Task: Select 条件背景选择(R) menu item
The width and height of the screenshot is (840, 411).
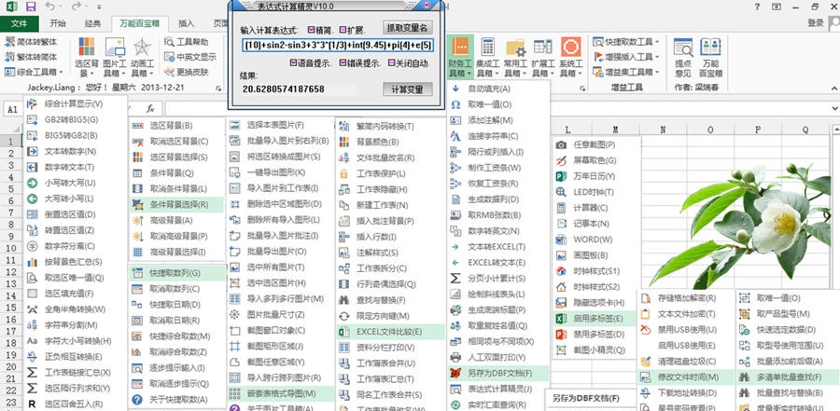Action: 176,204
